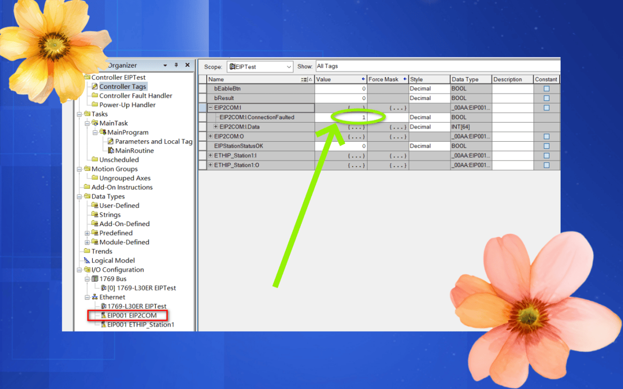Screen dimensions: 623x389
Task: Enable Constant checkbox for ETHIP_Station1:O
Action: pyautogui.click(x=546, y=165)
